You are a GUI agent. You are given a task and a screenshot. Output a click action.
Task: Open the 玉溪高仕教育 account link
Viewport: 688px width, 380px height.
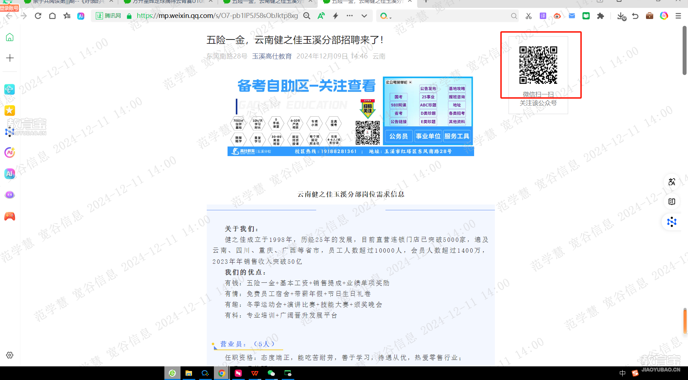coord(272,56)
